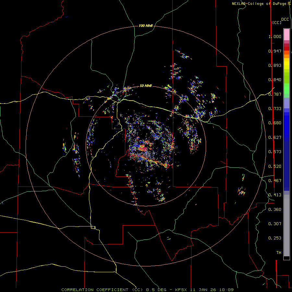Click the bright green band of the color scale
Viewport: 292px width, 292px height.
click(286, 89)
